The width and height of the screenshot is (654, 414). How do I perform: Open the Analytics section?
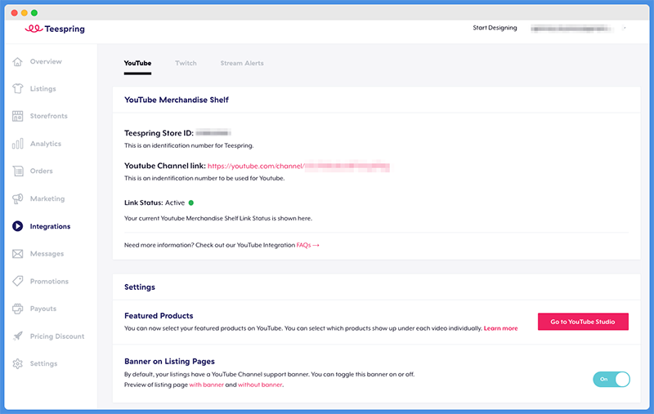[46, 144]
